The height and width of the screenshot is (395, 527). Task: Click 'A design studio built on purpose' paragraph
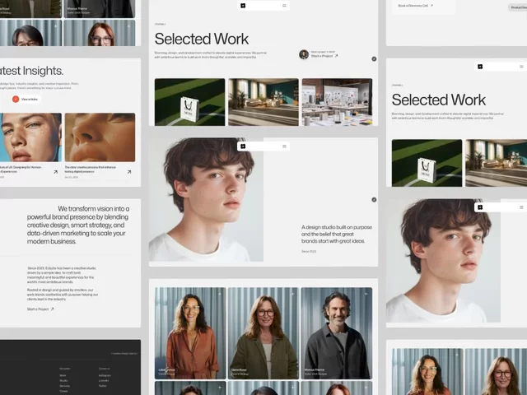pyautogui.click(x=337, y=234)
